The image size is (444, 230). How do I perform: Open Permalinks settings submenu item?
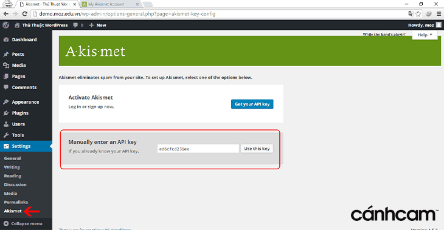(x=16, y=202)
